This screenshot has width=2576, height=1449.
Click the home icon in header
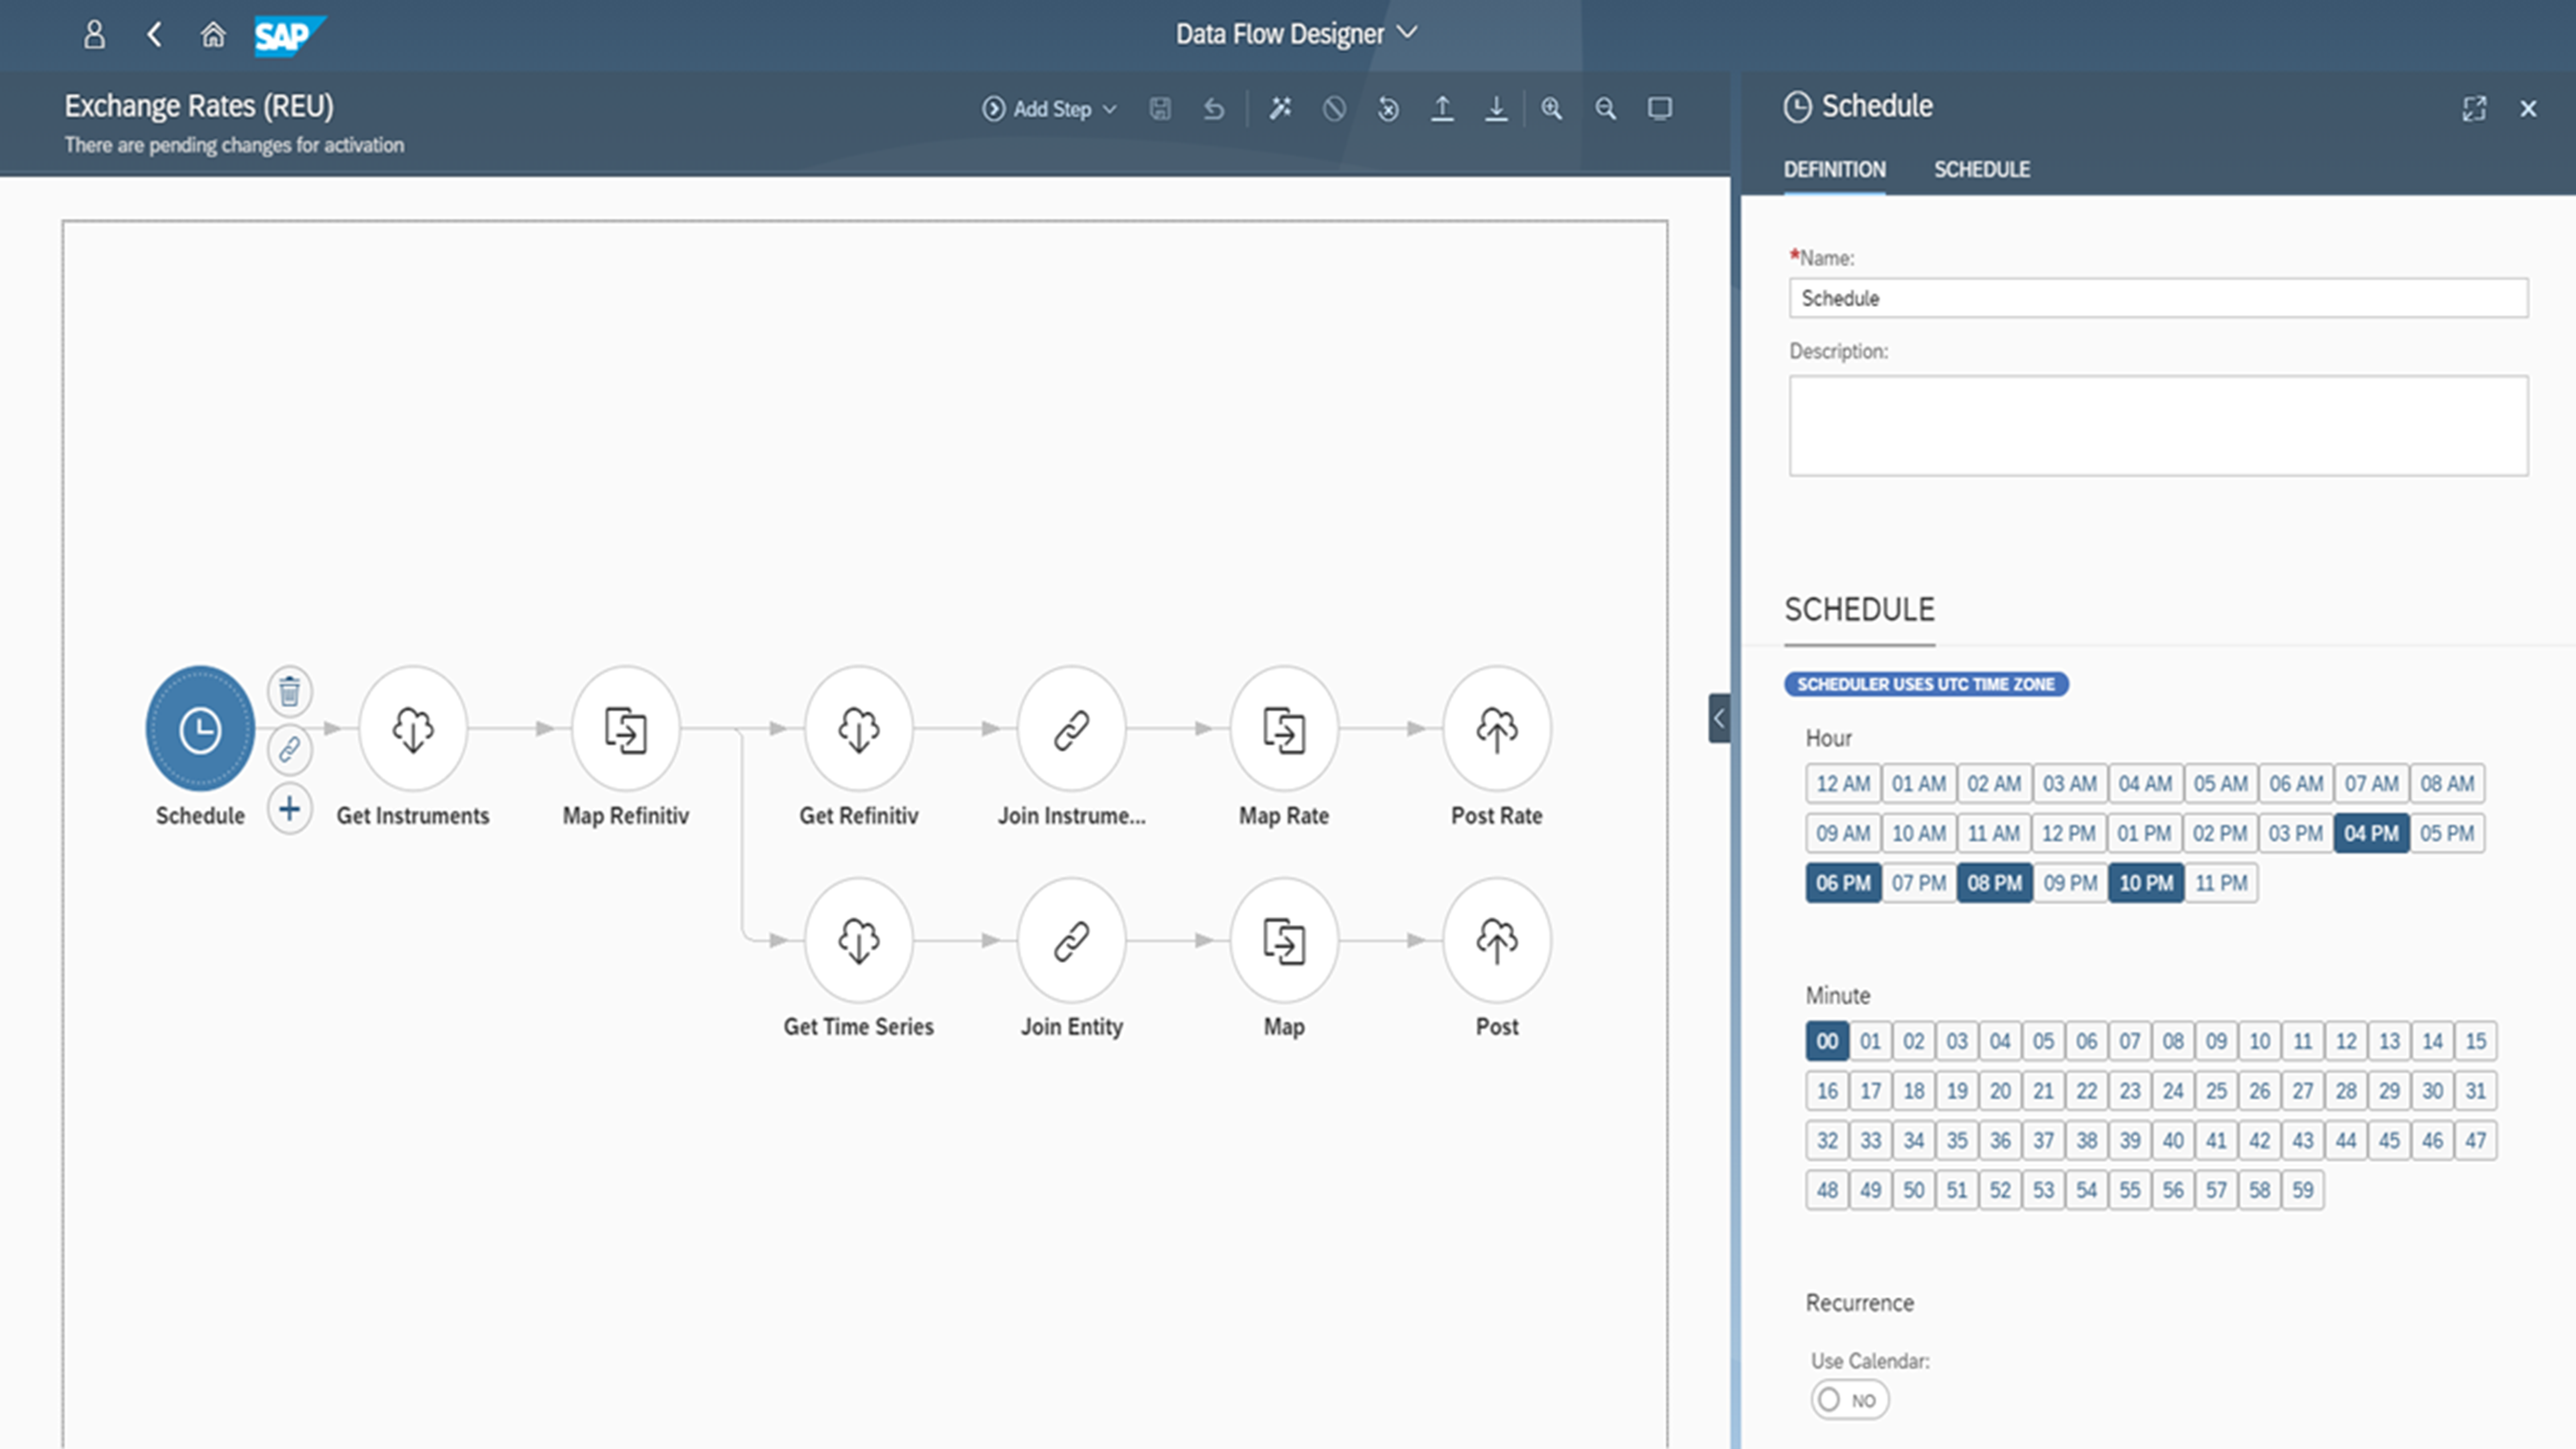212,35
